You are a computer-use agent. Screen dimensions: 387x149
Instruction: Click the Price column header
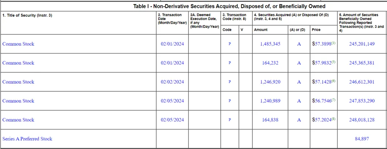(x=316, y=30)
